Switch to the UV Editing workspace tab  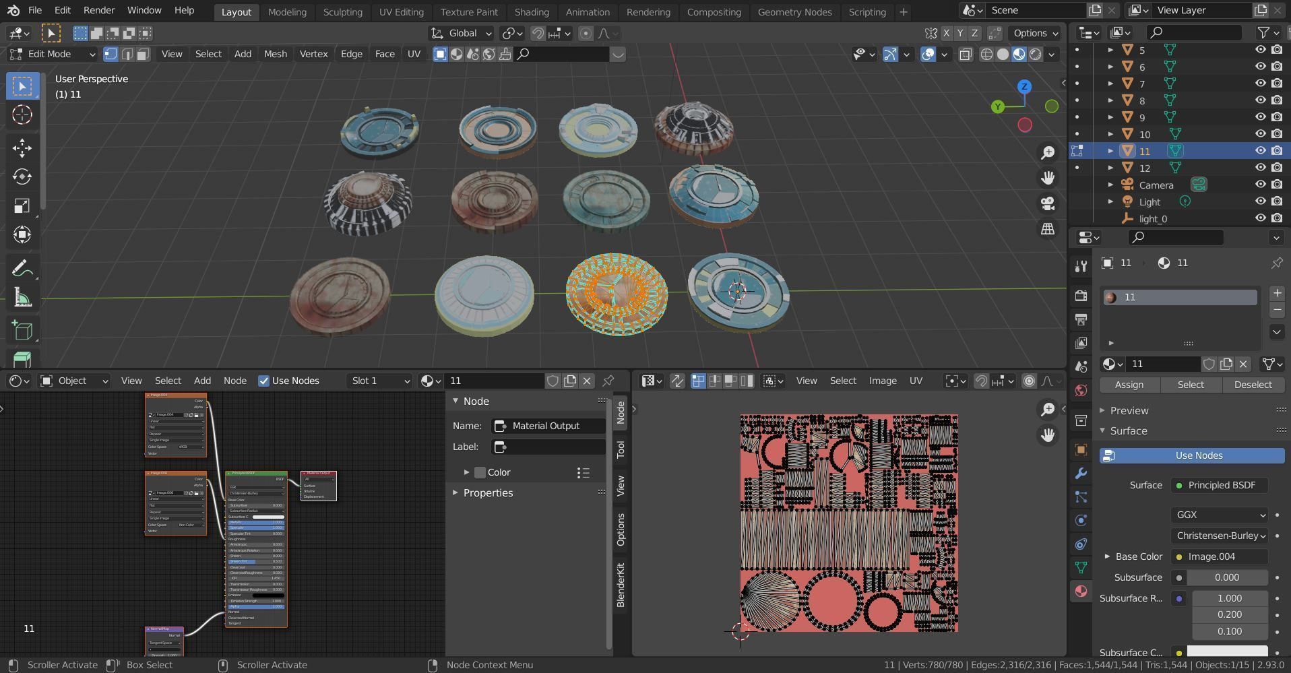pos(402,11)
